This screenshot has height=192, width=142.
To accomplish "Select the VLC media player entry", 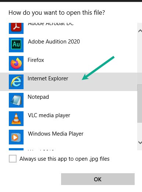I will coord(69,119).
